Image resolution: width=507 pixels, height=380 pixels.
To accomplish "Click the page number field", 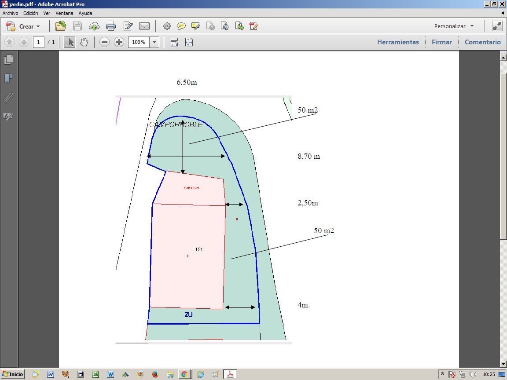I will pos(38,42).
